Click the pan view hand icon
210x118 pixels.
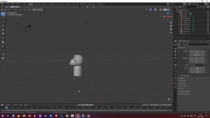pos(171,26)
